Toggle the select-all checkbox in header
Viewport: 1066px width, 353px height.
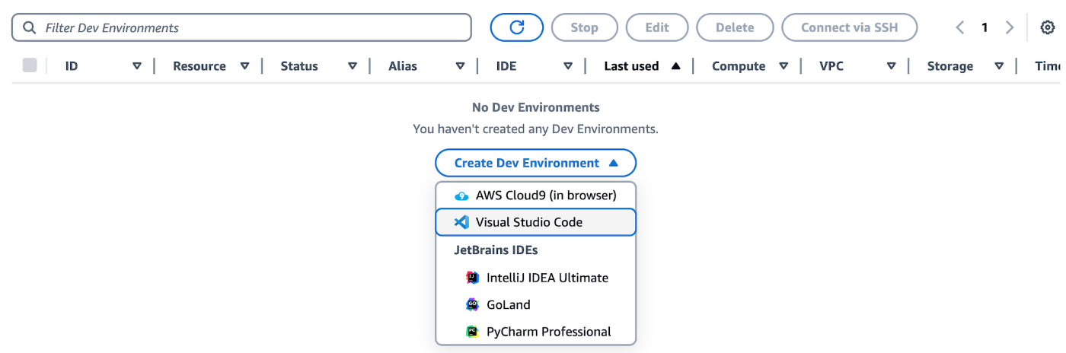coord(30,65)
